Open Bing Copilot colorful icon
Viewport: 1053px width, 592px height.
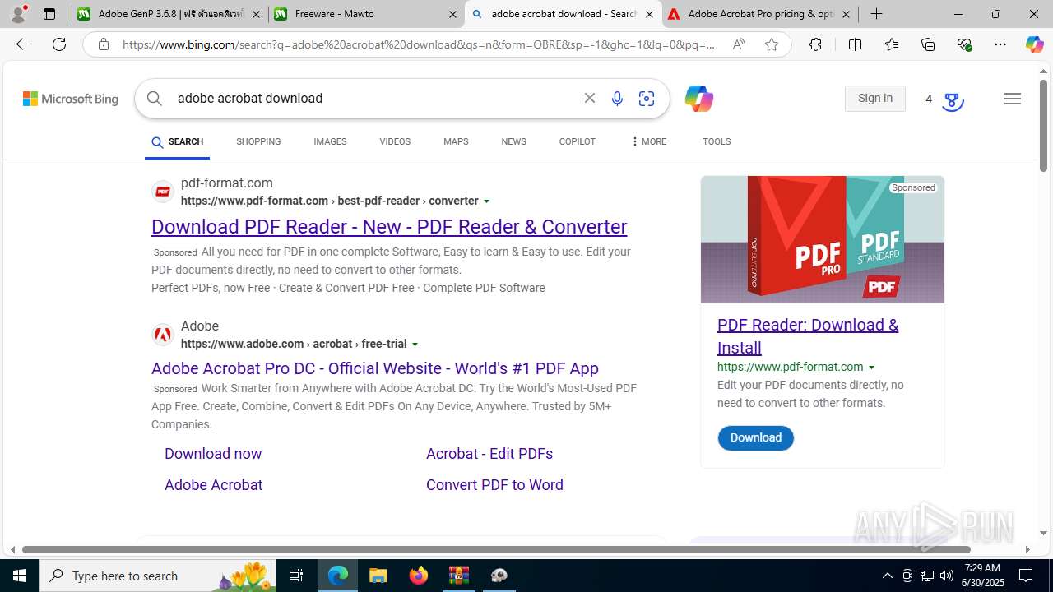[x=698, y=99]
